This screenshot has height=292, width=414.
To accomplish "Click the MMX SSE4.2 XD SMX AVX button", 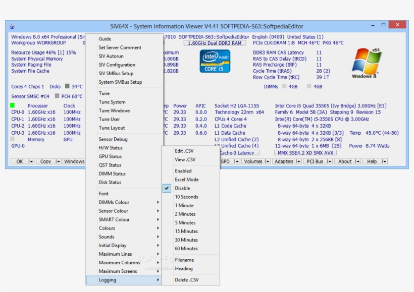I will (x=305, y=153).
